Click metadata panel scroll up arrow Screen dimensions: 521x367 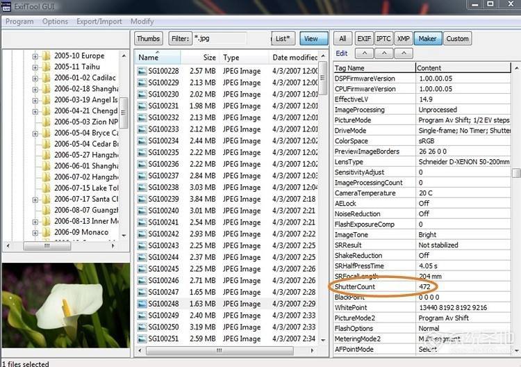coord(516,68)
